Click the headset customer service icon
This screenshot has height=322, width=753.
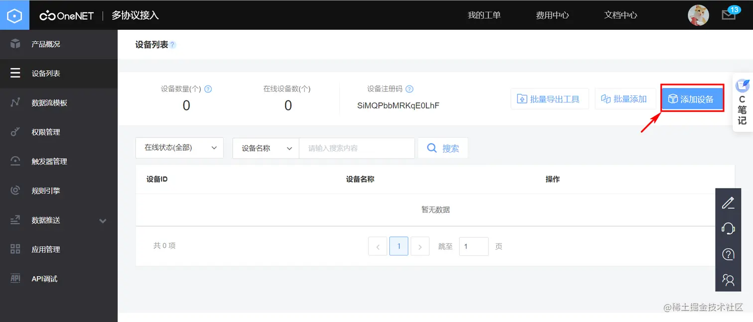[x=728, y=229]
